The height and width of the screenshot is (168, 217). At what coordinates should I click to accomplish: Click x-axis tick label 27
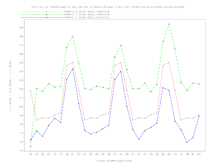point(85,154)
